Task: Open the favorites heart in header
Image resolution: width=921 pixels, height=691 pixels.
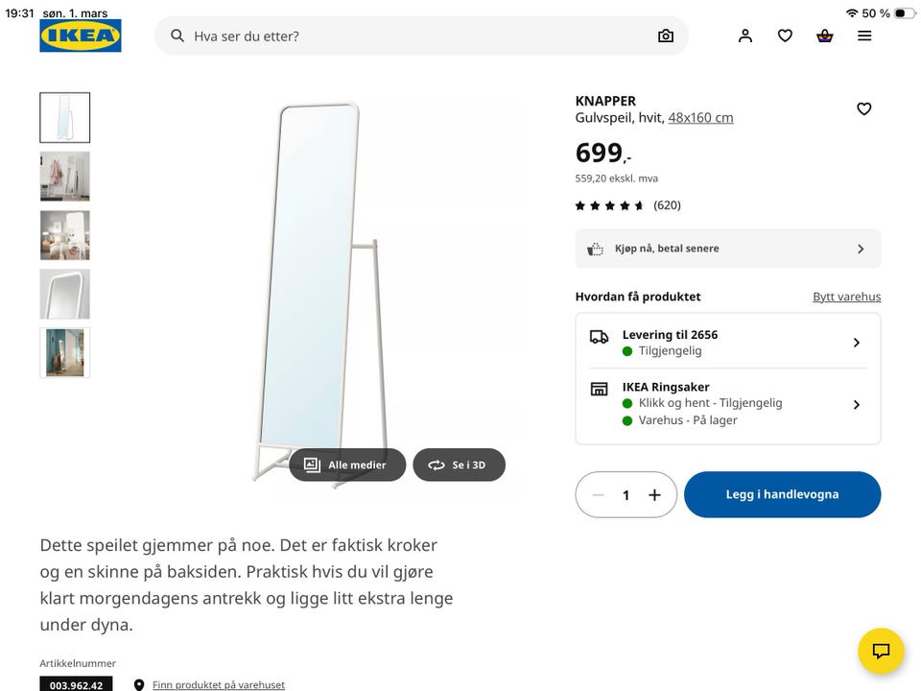Action: (785, 36)
